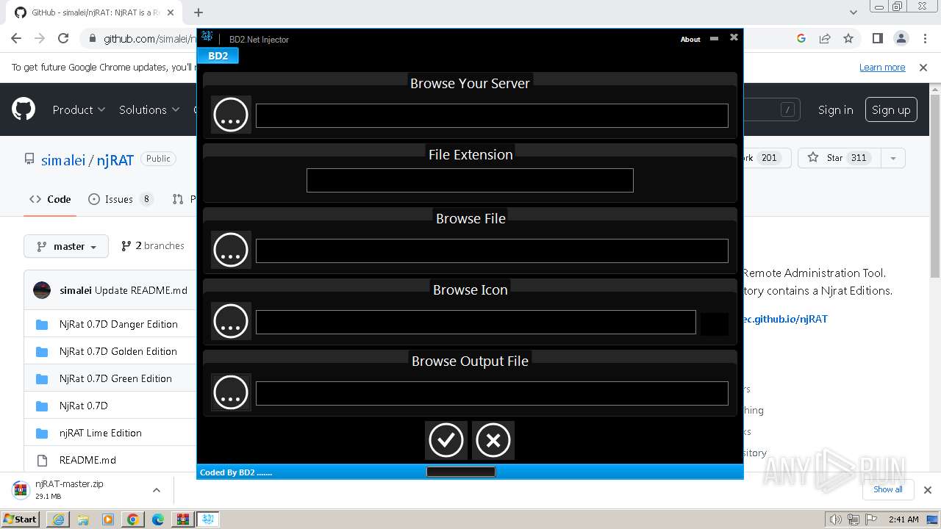Viewport: 941px width, 529px height.
Task: Open README.md file
Action: (87, 460)
